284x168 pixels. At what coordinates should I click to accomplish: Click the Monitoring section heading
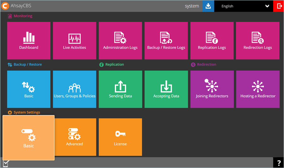click(20, 16)
